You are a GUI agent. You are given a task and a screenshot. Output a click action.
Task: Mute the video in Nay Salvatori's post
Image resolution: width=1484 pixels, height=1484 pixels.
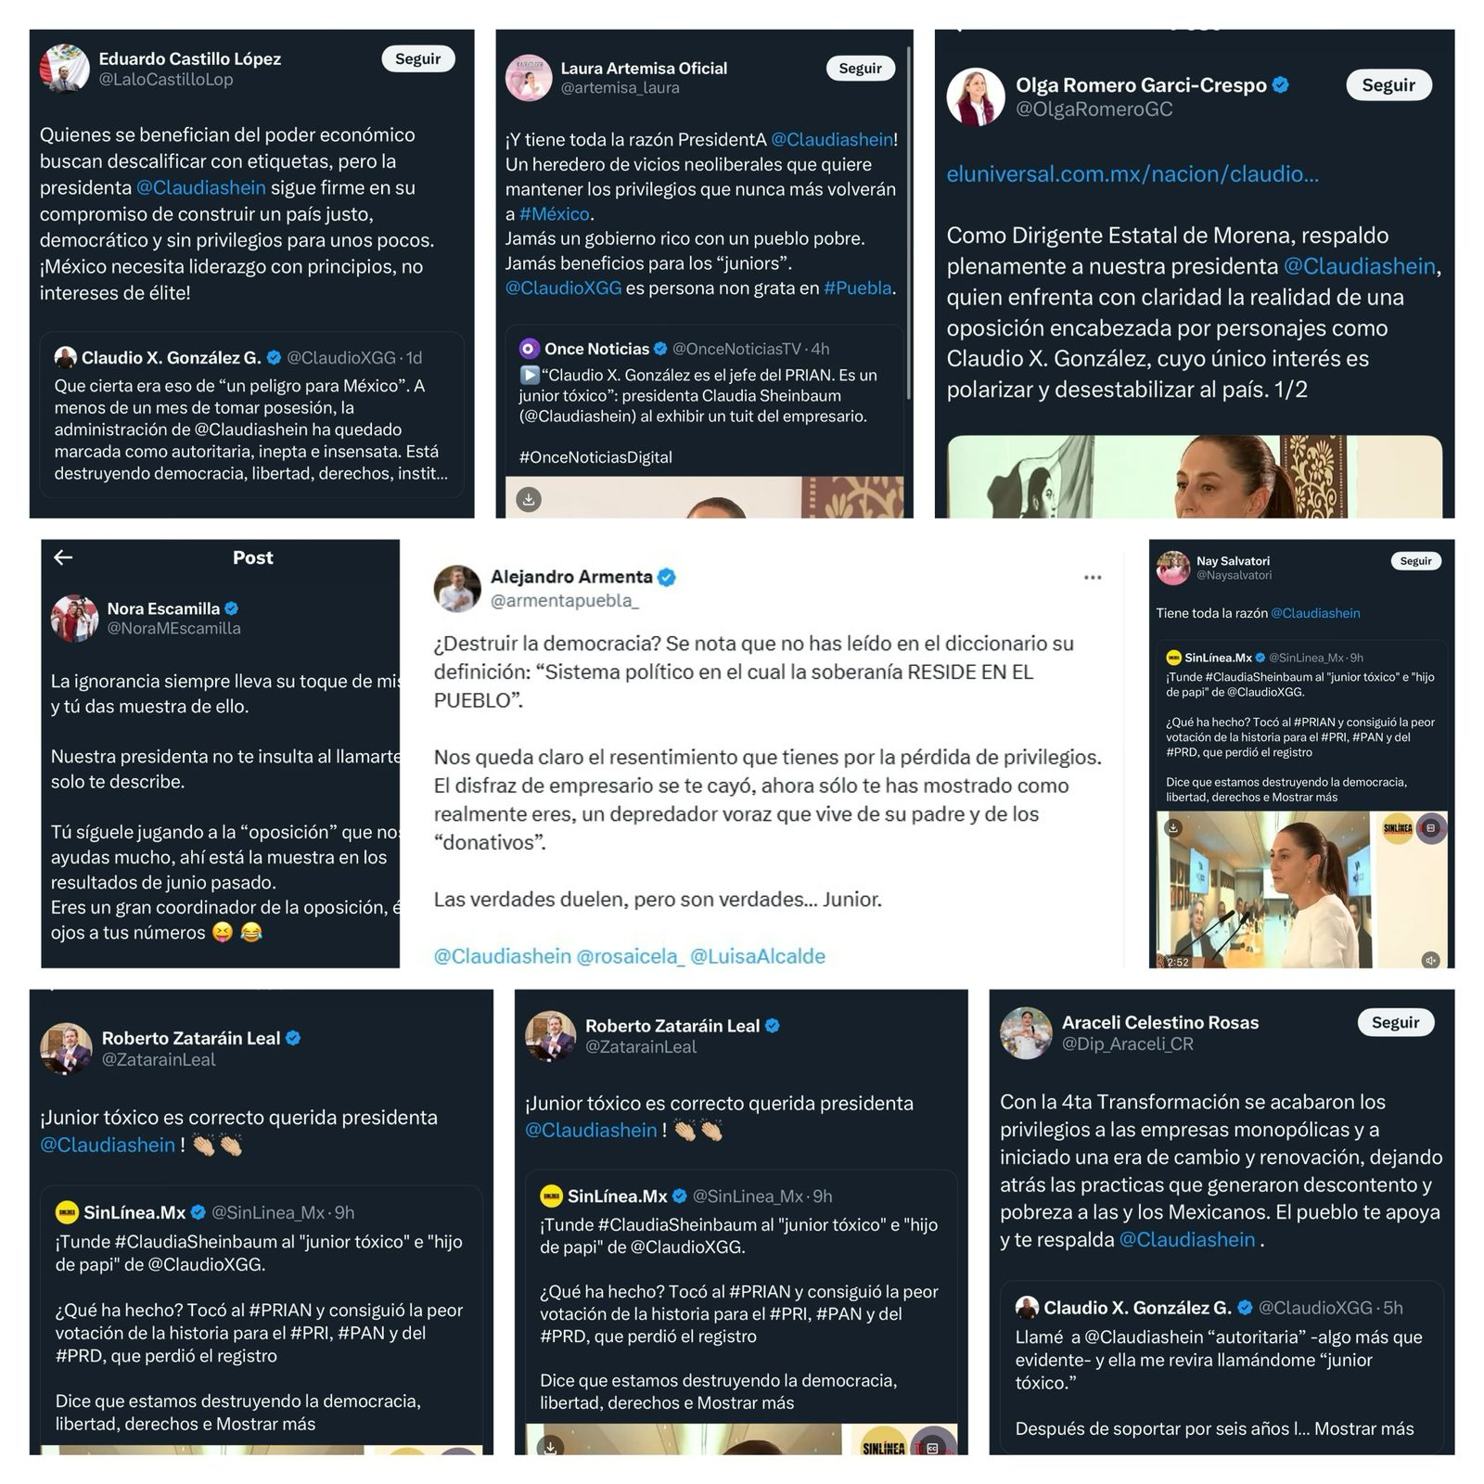coord(1431,960)
